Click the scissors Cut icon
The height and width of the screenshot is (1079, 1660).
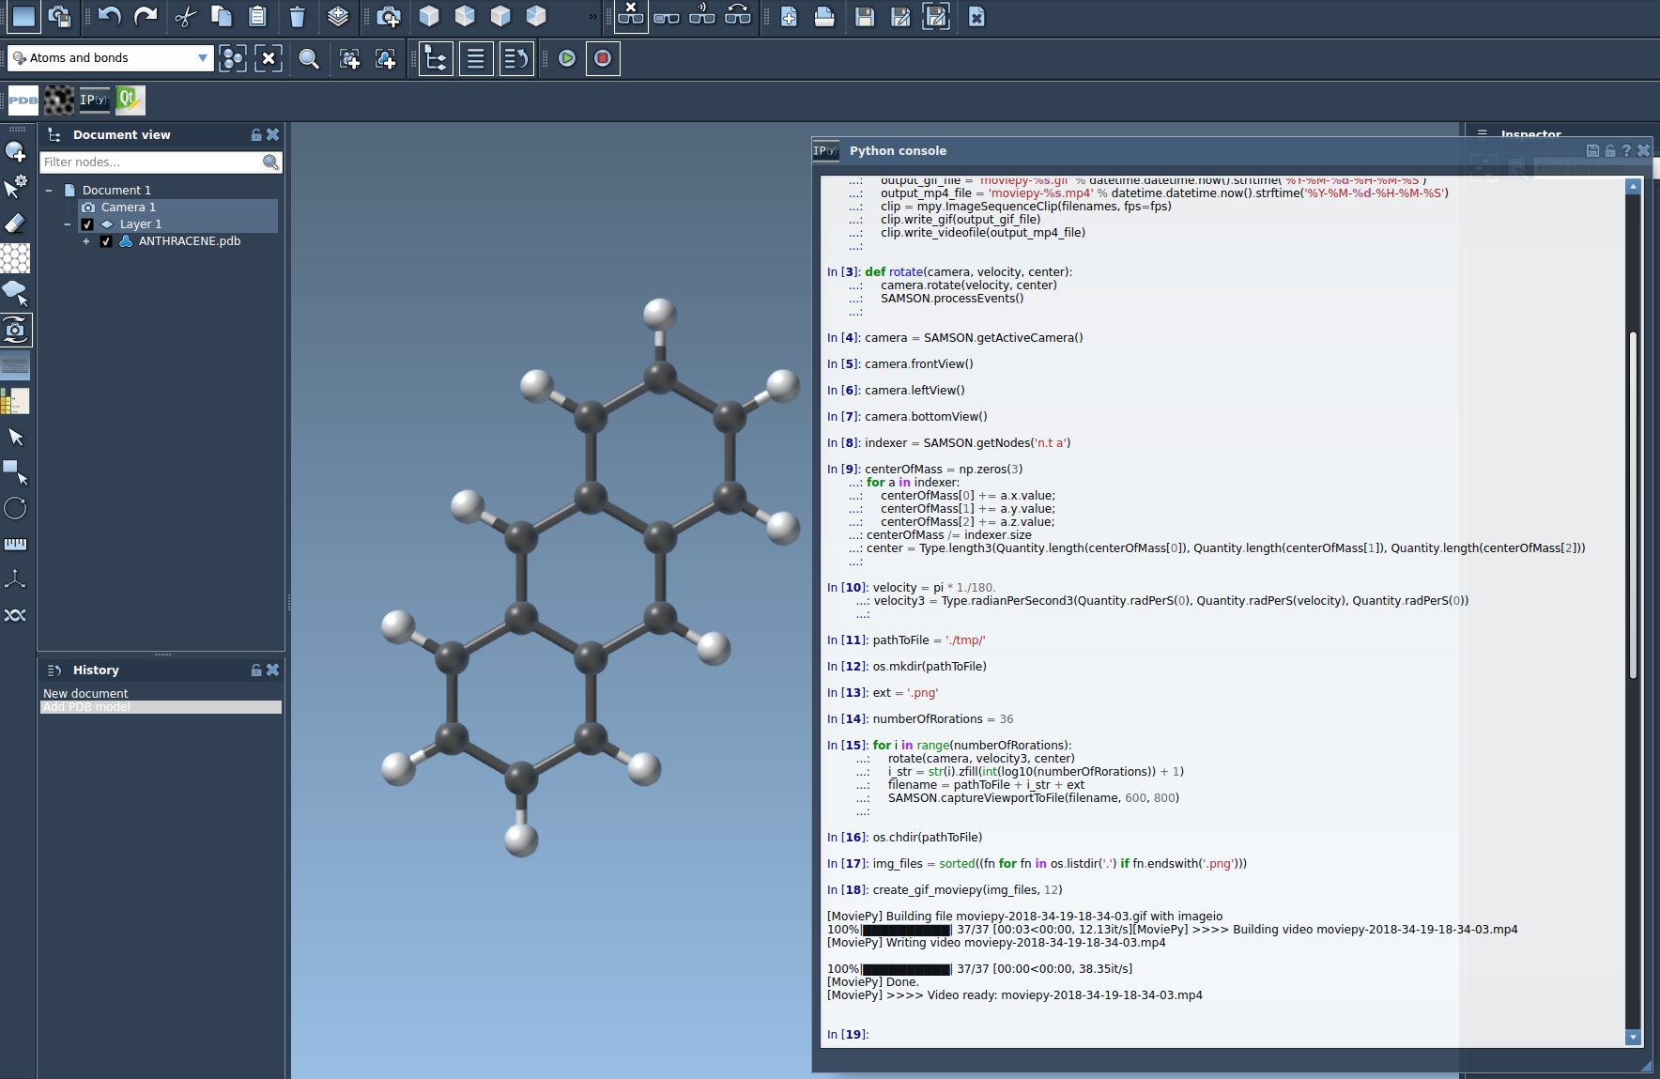pyautogui.click(x=185, y=16)
